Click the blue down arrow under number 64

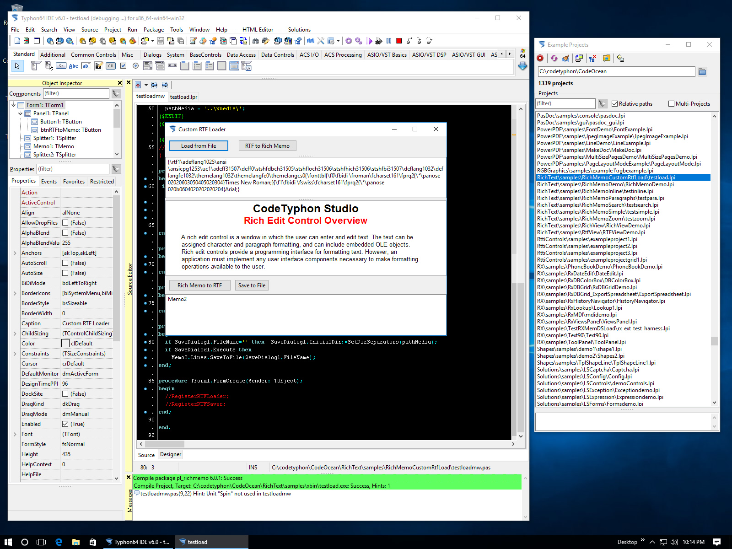click(x=522, y=66)
